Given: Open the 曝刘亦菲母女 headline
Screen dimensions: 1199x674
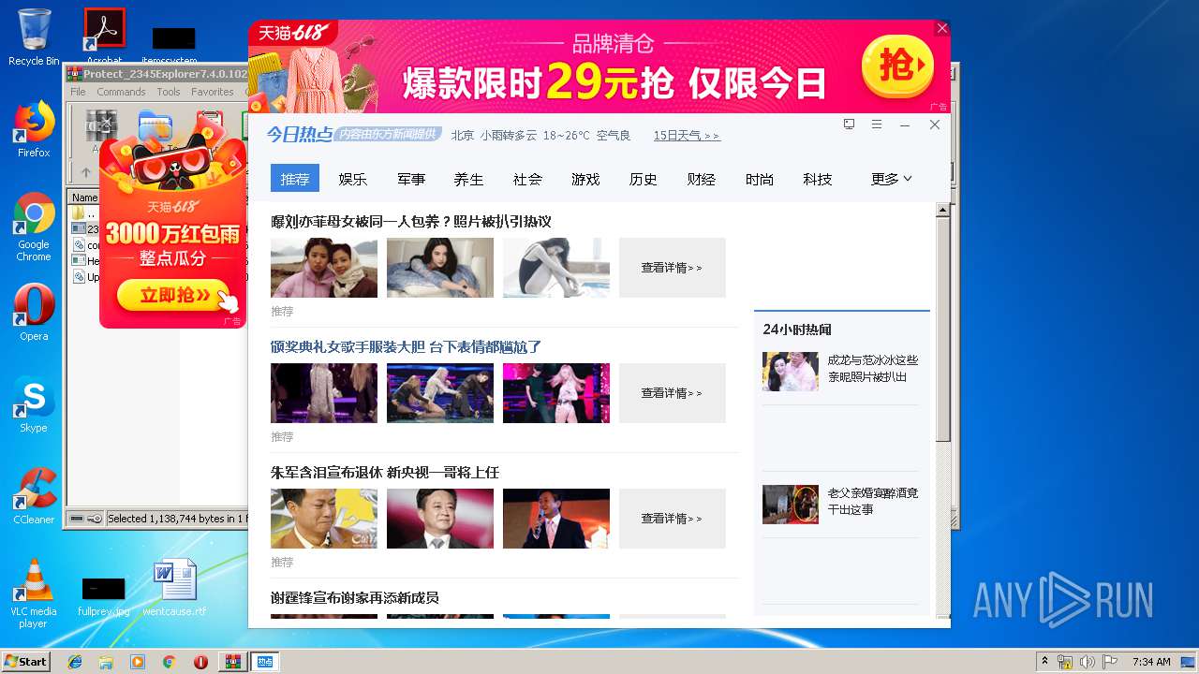Looking at the screenshot, I should (411, 222).
